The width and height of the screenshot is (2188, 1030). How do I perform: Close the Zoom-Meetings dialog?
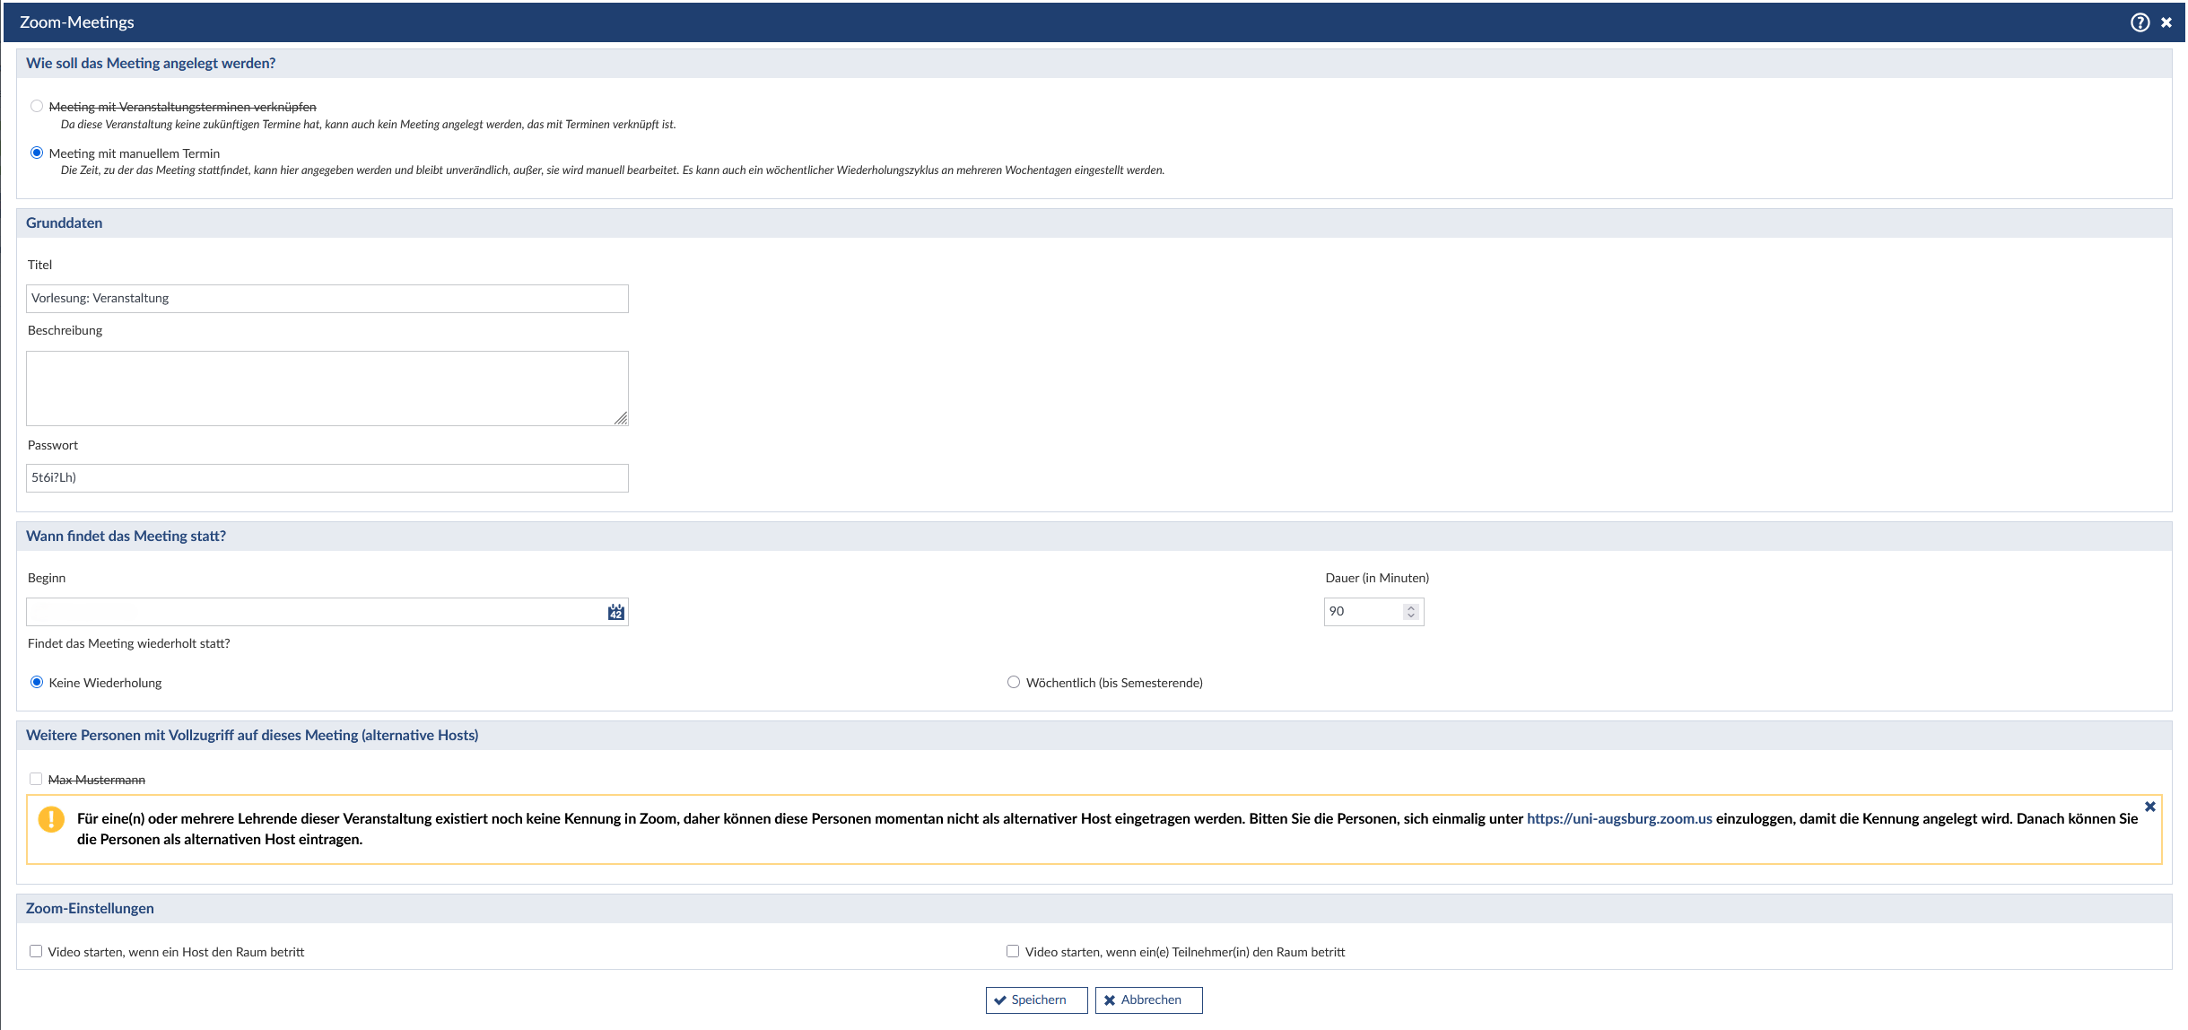point(2166,22)
